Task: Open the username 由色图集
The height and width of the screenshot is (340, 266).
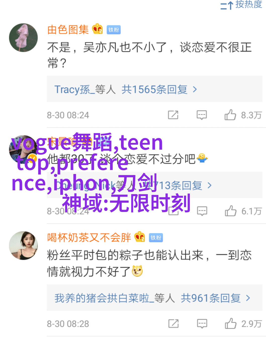Action: [x=68, y=30]
